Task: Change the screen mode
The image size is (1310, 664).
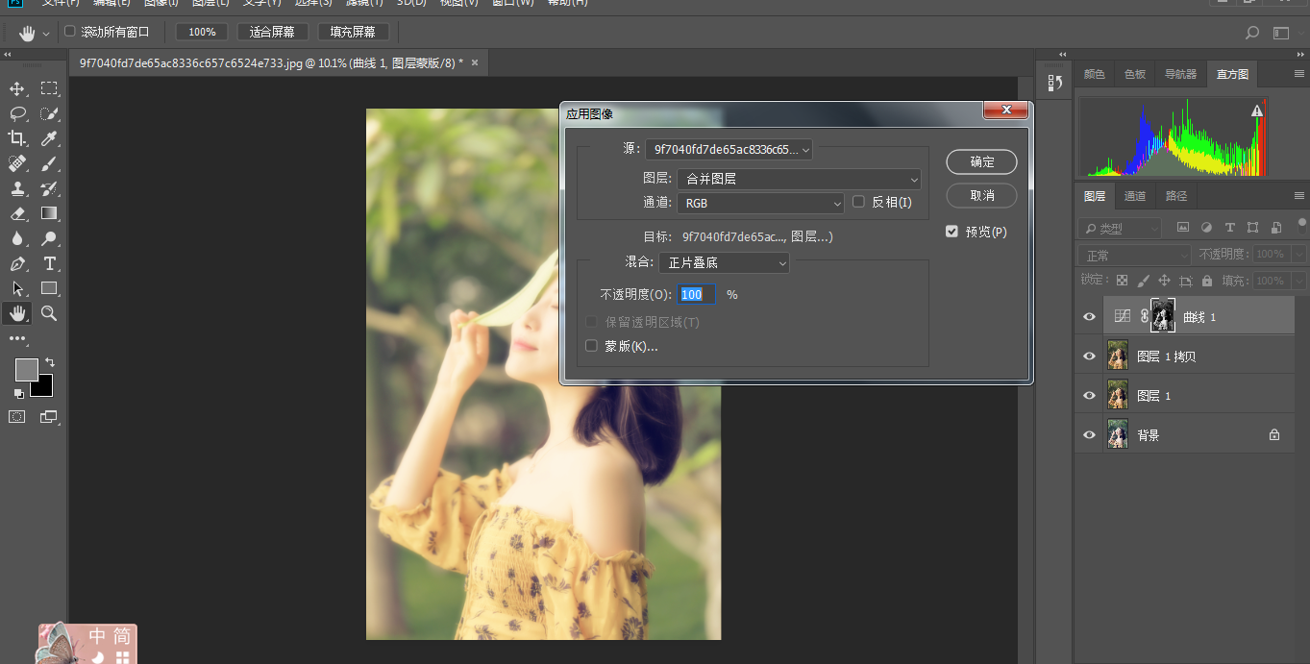Action: (x=49, y=417)
